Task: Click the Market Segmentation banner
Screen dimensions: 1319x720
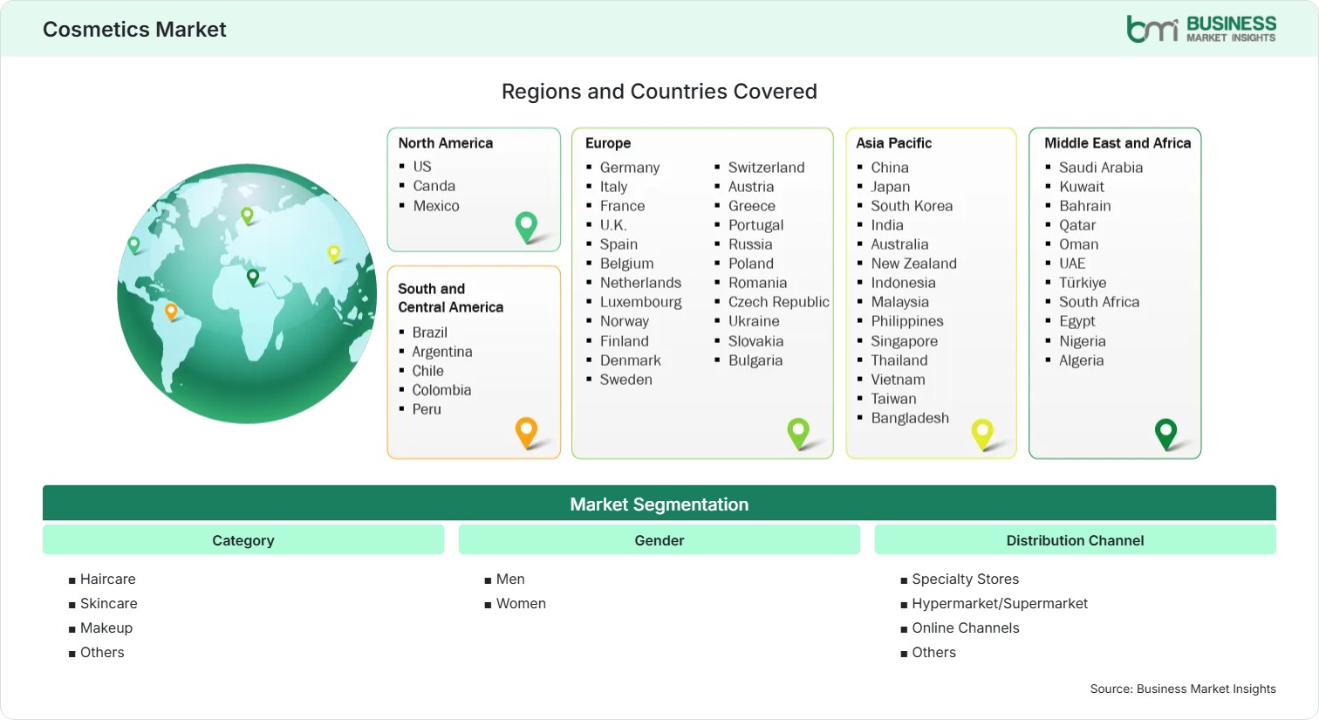Action: [x=659, y=504]
